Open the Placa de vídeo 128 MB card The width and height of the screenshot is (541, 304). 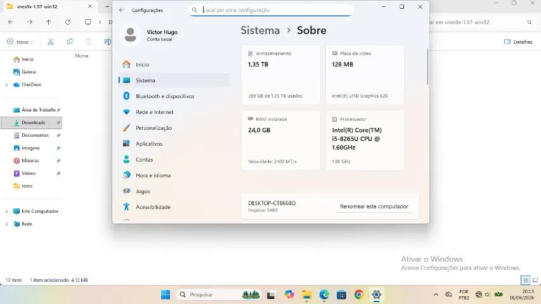365,75
